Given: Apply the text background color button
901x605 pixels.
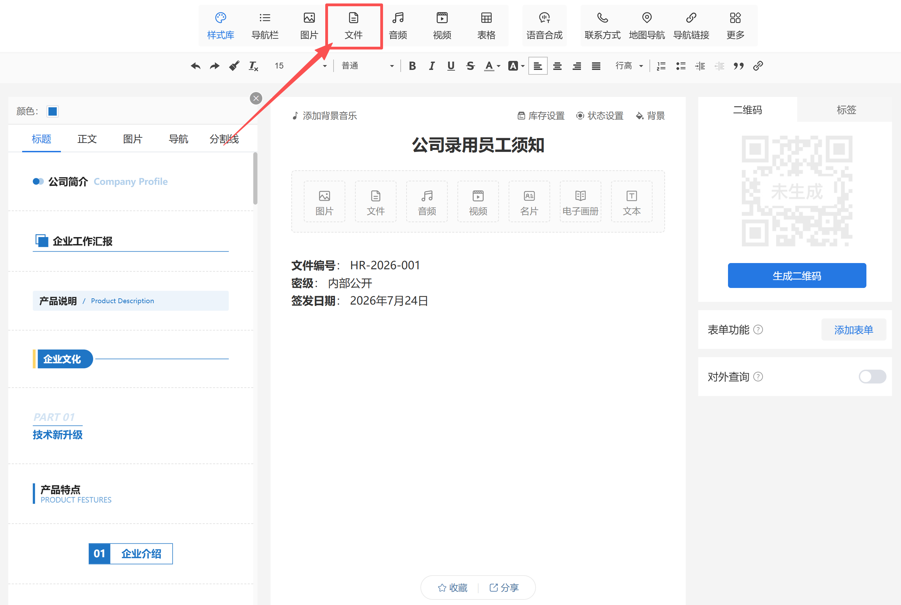Looking at the screenshot, I should [x=513, y=66].
